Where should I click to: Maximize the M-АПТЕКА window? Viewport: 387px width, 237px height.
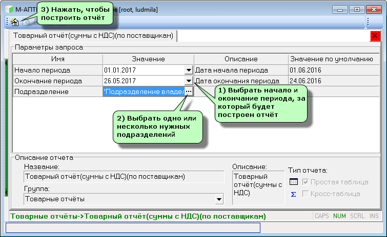(357, 10)
